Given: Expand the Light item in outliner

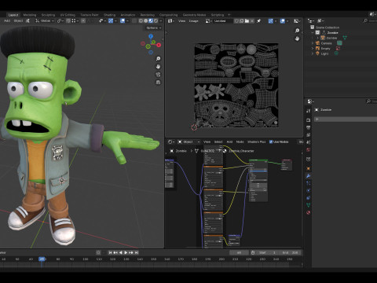Looking at the screenshot, I should pyautogui.click(x=313, y=53).
